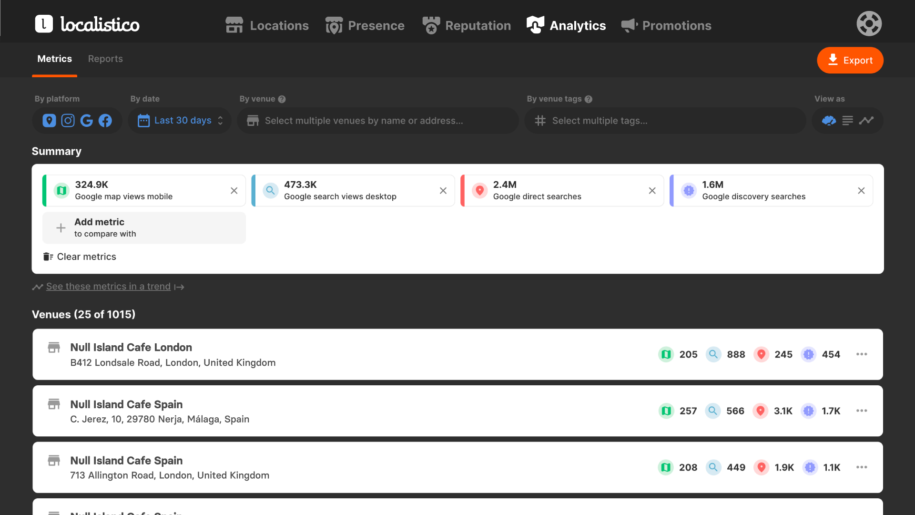The height and width of the screenshot is (515, 915).
Task: Click the Export button
Action: [850, 60]
